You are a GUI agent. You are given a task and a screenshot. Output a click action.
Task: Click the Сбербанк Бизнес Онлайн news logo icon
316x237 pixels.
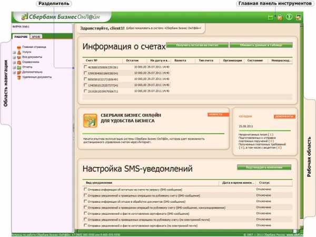90,121
